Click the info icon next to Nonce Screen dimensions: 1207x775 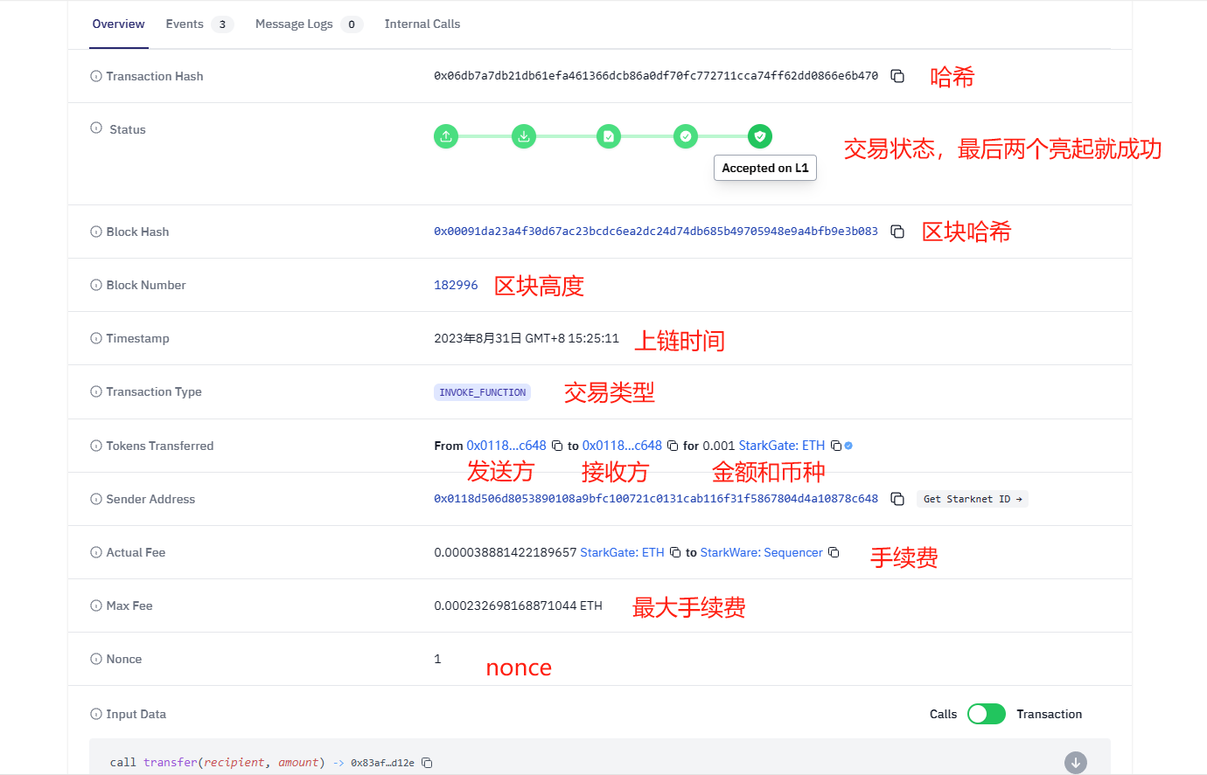(94, 659)
